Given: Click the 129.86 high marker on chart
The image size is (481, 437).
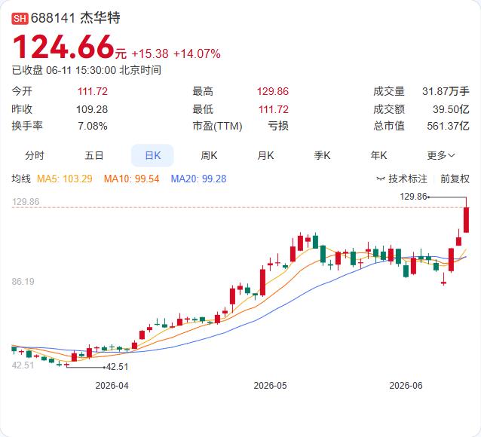Looking at the screenshot, I should (x=413, y=197).
